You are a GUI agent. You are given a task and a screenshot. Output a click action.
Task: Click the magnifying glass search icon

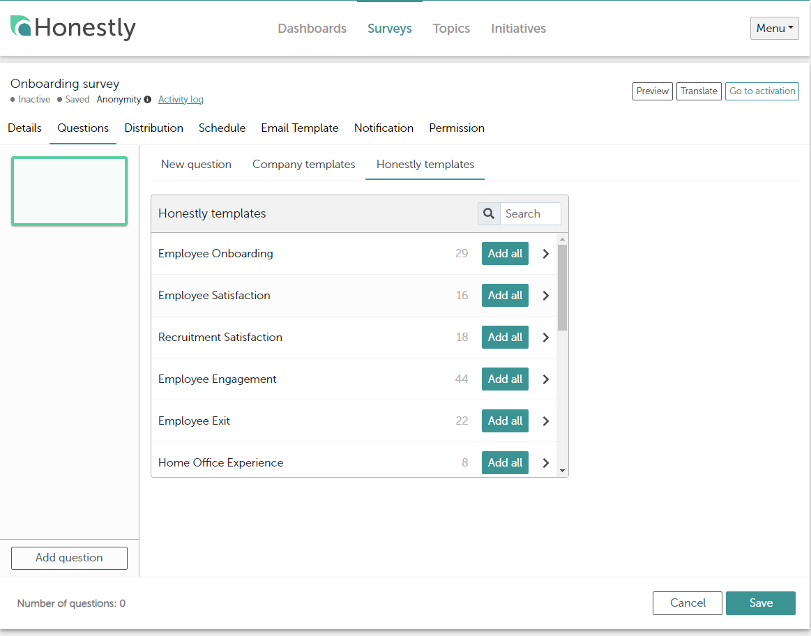point(489,214)
